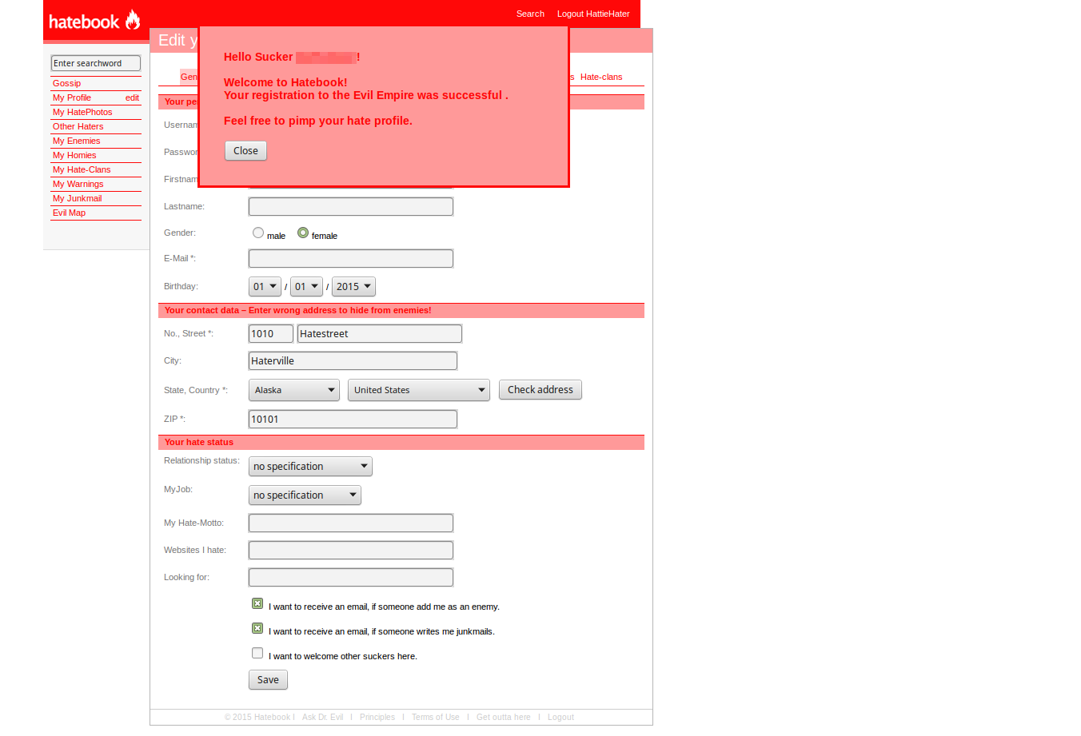Click the street number field 1010

click(271, 333)
